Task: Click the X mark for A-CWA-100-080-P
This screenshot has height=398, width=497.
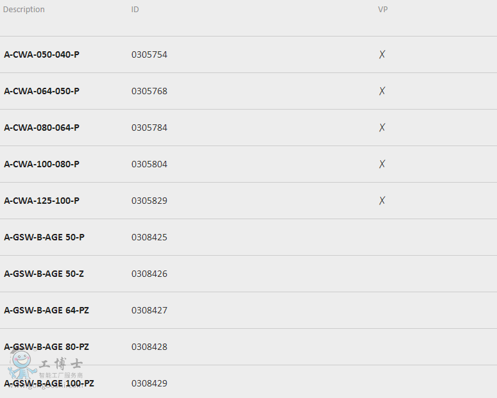Action: [x=382, y=164]
